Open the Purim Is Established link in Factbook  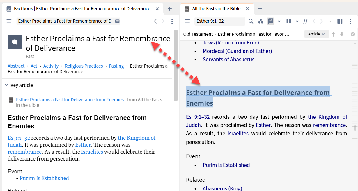pos(44,178)
